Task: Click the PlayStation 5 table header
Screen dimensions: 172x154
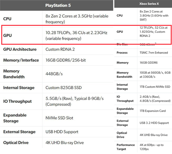Action: click(x=58, y=5)
